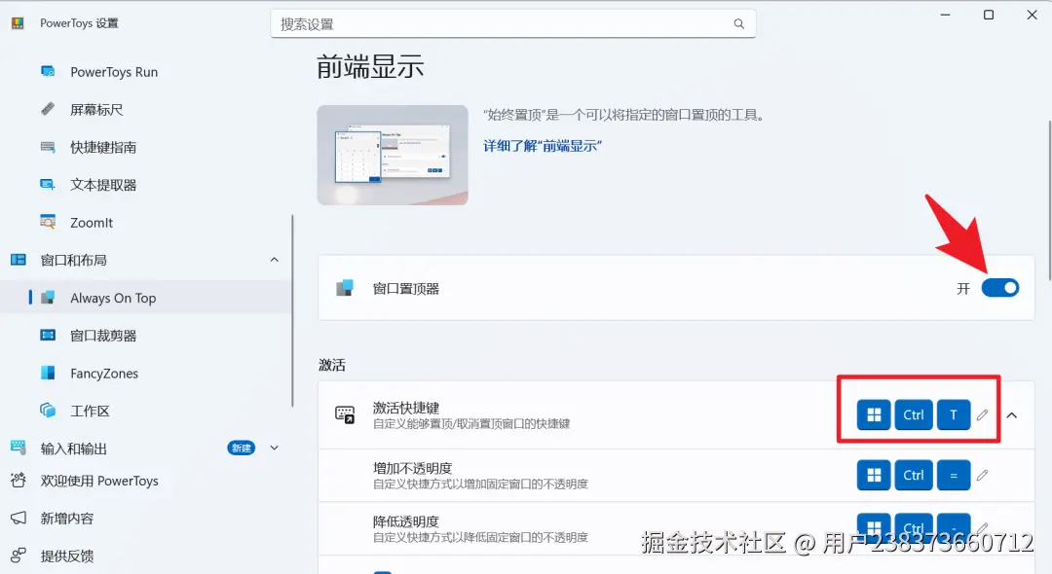The width and height of the screenshot is (1052, 574).
Task: Toggle the Always On Top activation setting
Action: [1000, 287]
